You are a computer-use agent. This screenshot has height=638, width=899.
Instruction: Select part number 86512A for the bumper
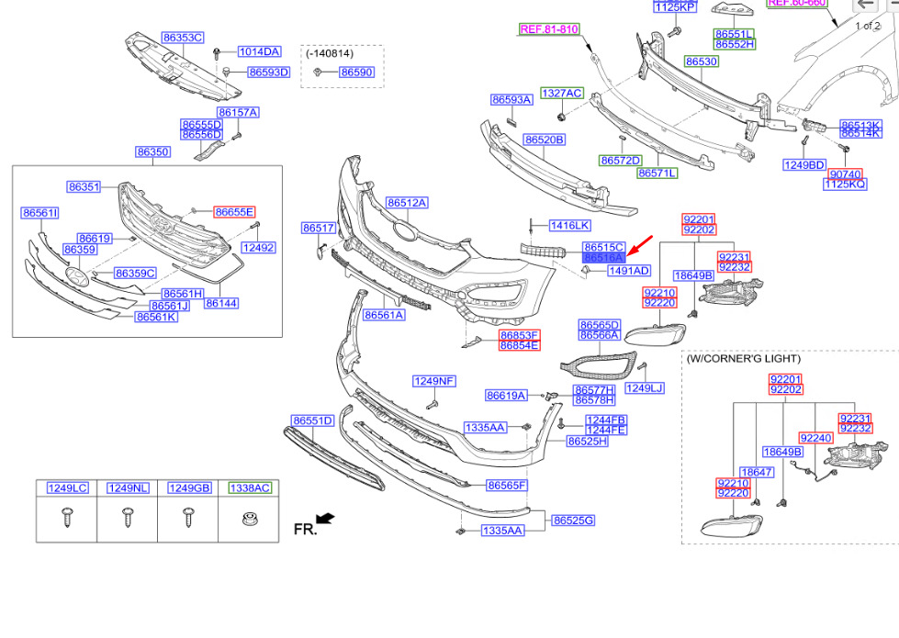(407, 202)
